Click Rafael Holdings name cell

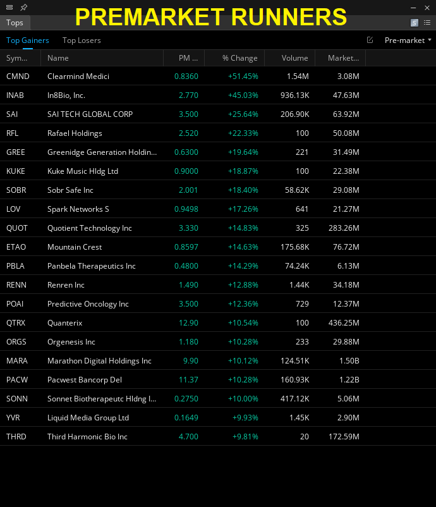(75, 133)
